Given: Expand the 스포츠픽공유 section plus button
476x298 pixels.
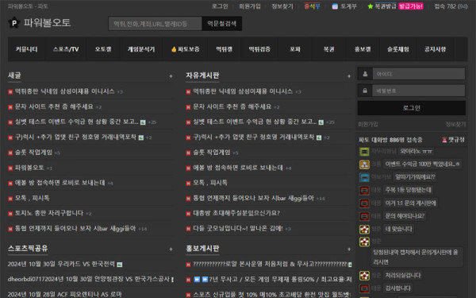Looking at the screenshot, I should pyautogui.click(x=171, y=250).
